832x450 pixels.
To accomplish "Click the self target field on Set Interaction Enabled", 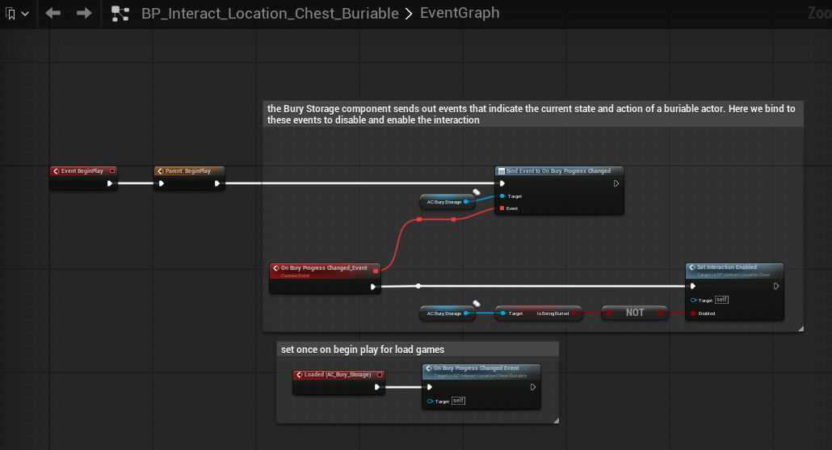I will [x=722, y=300].
